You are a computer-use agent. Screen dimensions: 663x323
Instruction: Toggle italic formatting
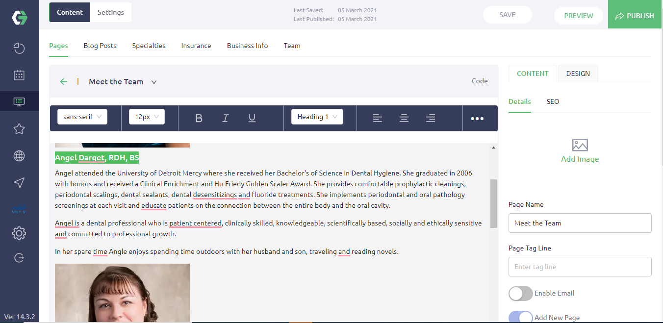225,118
